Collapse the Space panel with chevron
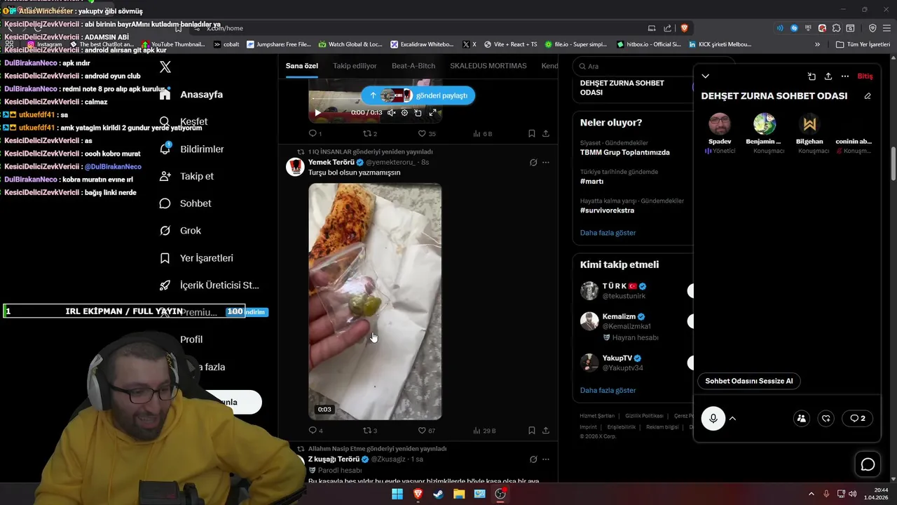 click(706, 76)
